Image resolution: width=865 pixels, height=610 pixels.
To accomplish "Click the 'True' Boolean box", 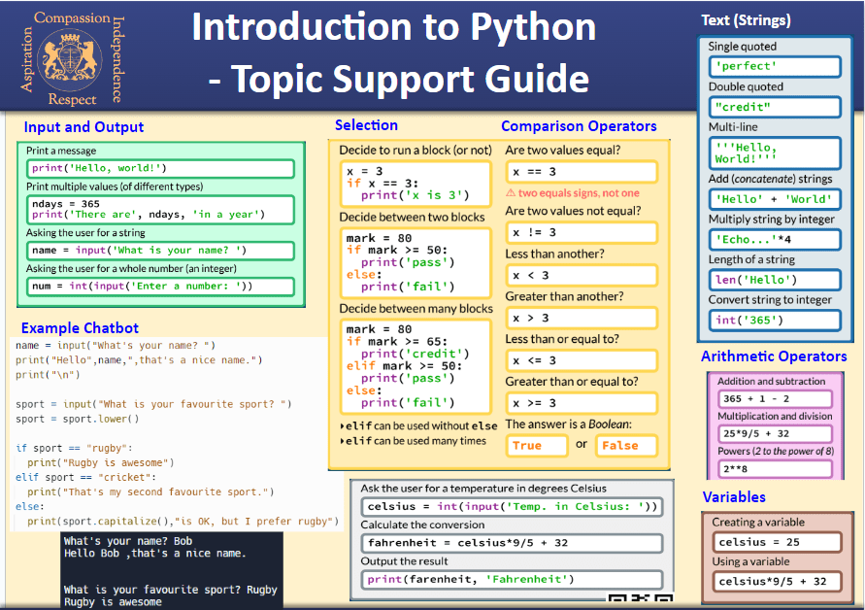I will click(x=537, y=446).
